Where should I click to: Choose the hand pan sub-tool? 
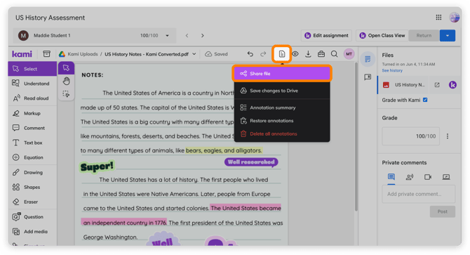coord(66,81)
